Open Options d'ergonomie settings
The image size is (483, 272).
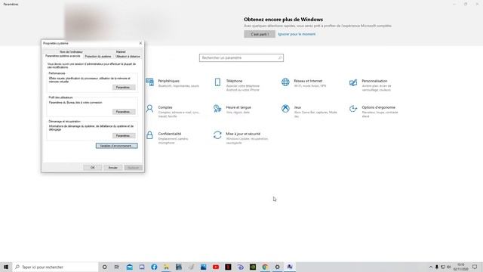point(374,111)
